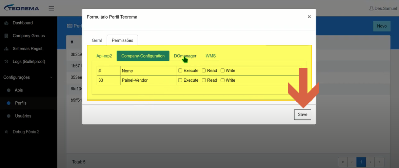Select the Permissões tab
The height and width of the screenshot is (168, 399).
coord(122,40)
